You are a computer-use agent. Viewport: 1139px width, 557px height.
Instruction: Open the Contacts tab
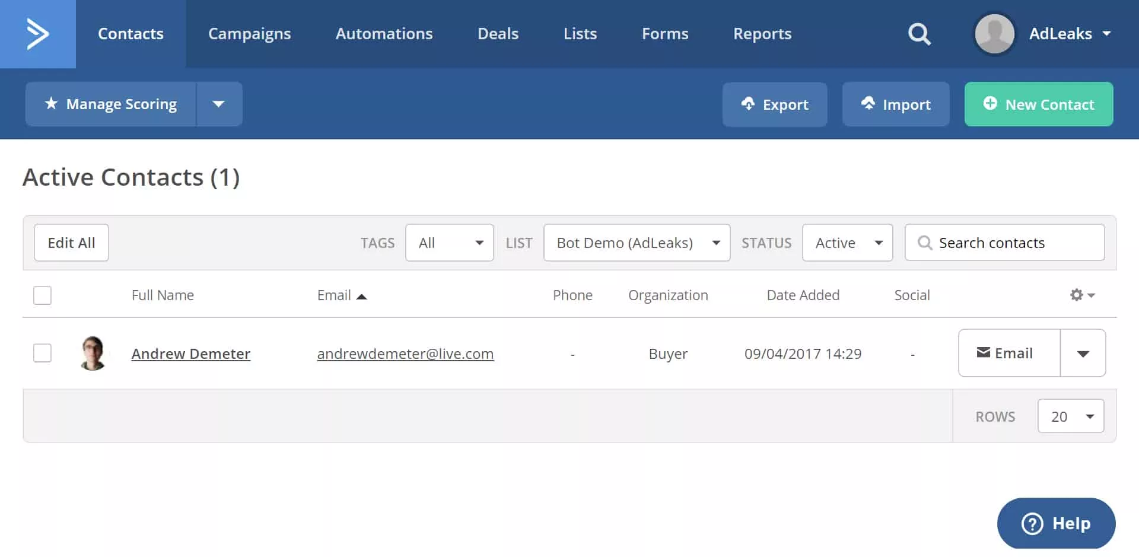131,34
